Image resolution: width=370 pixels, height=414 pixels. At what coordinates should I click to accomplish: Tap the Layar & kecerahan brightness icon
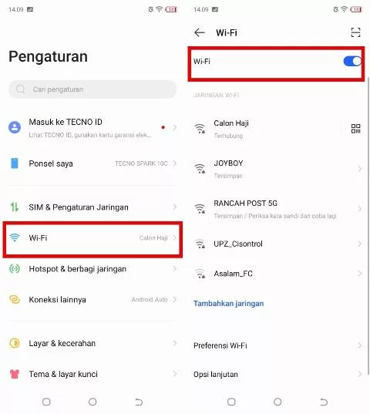[15, 343]
